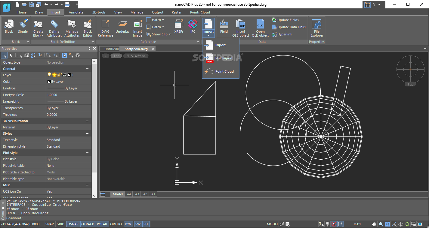Open the Show Clip dropdown
The image size is (429, 228).
(x=170, y=34)
